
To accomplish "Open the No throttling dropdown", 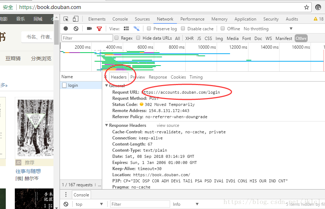I will pyautogui.click(x=268, y=29).
